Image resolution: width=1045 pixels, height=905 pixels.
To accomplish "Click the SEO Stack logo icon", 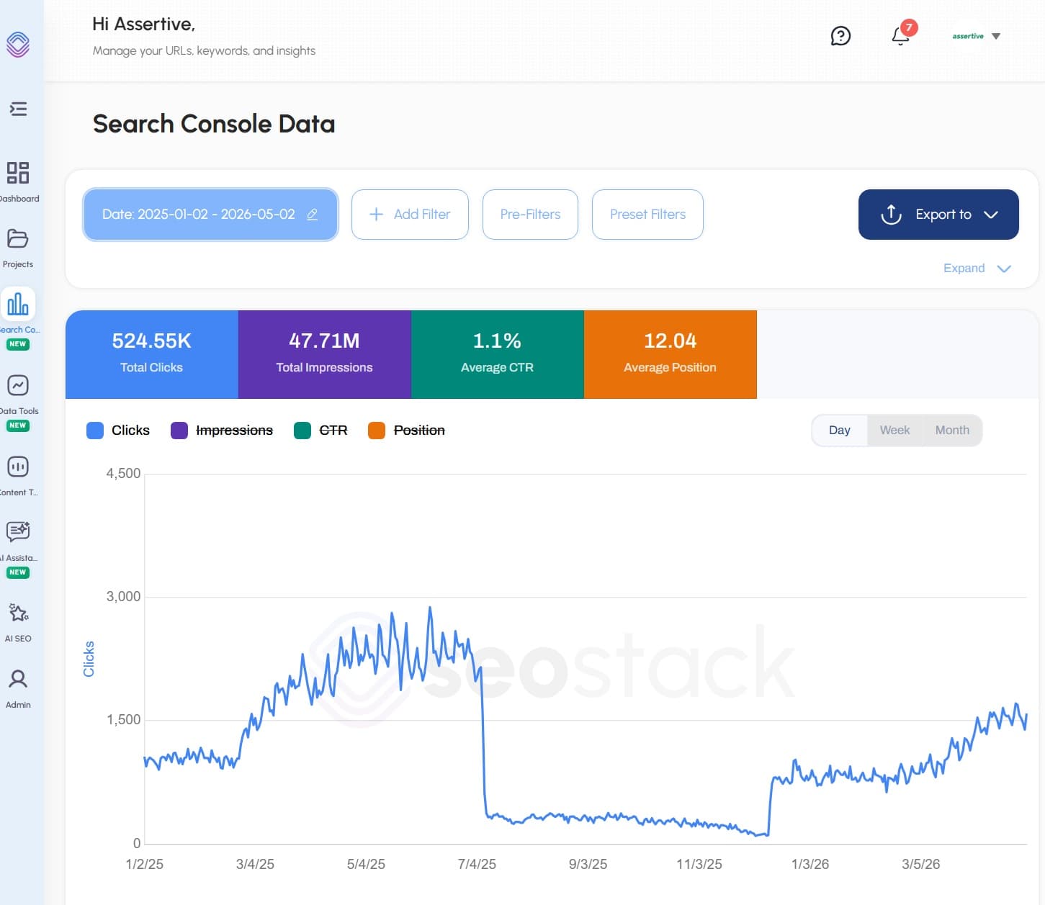I will (18, 45).
